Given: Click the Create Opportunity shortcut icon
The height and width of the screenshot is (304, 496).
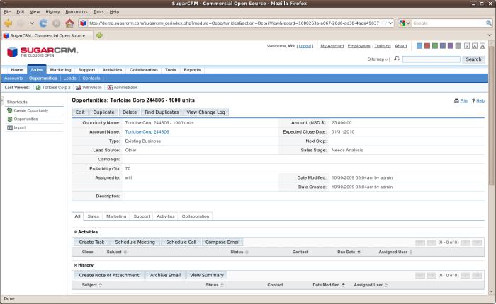Looking at the screenshot, I should coord(10,110).
